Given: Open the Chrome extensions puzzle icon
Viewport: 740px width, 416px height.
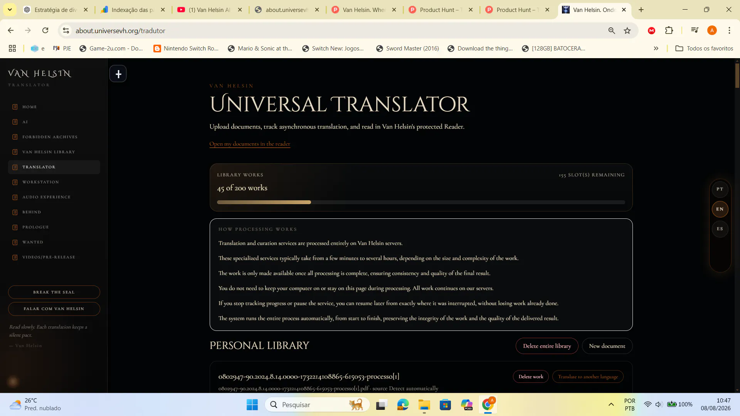Looking at the screenshot, I should (x=669, y=30).
